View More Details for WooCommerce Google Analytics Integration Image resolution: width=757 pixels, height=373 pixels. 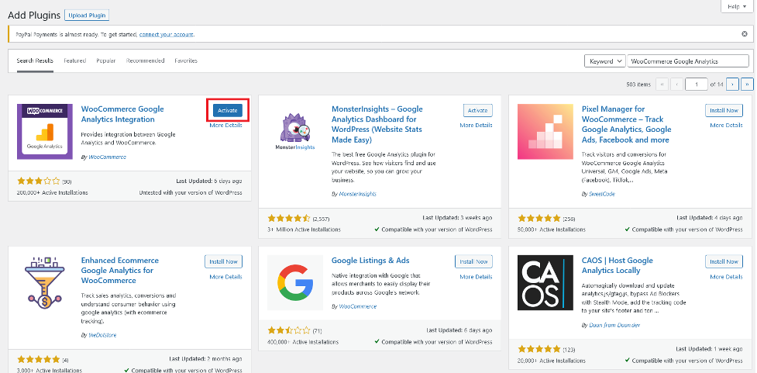tap(226, 125)
